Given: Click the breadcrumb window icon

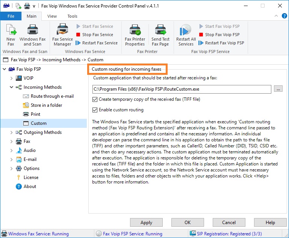Looking at the screenshot, I should (x=6, y=60).
